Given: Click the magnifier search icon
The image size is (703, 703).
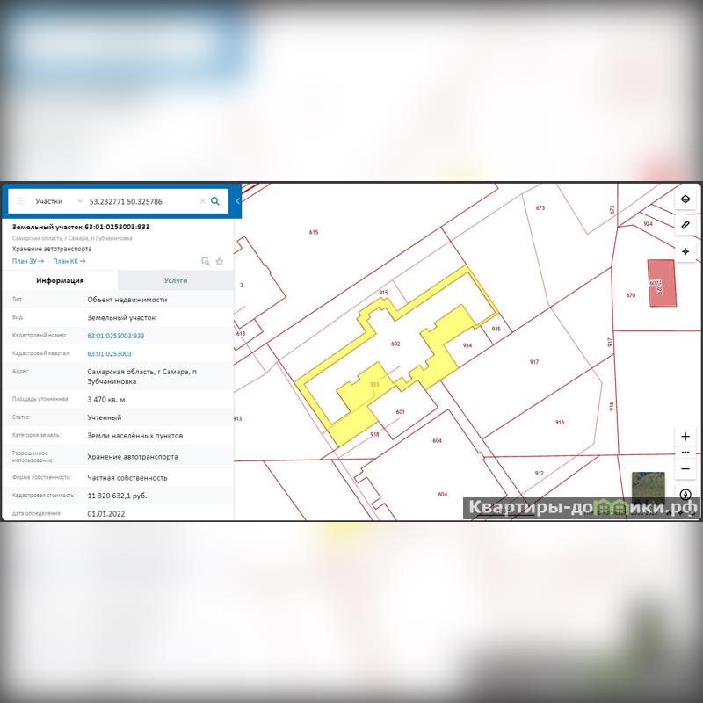Looking at the screenshot, I should (215, 201).
